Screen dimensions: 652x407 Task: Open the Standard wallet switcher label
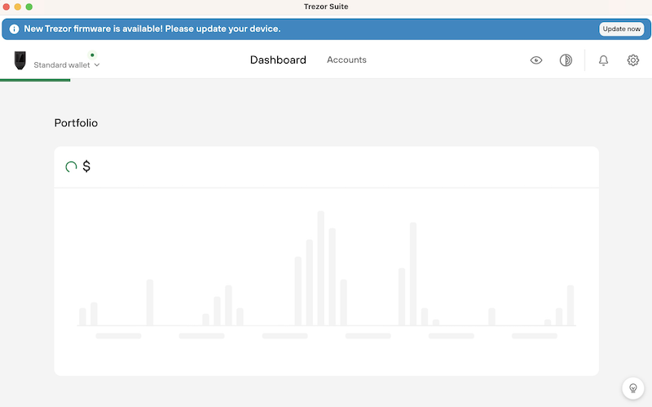pyautogui.click(x=62, y=65)
